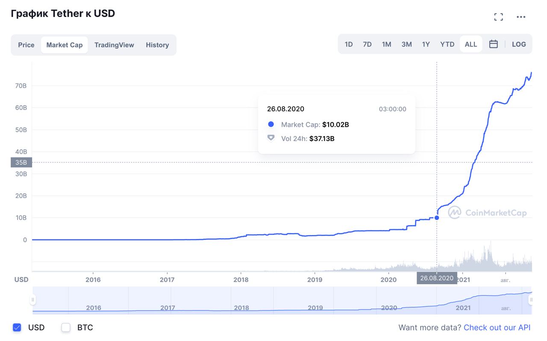The width and height of the screenshot is (547, 341).
Task: Choose the 3M time range
Action: (x=406, y=44)
